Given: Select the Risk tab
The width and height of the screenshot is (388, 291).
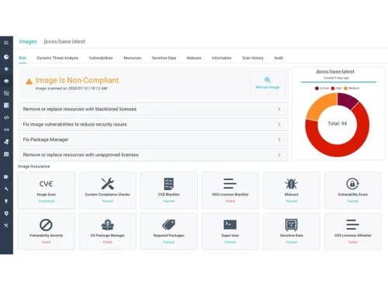Looking at the screenshot, I should 23,58.
